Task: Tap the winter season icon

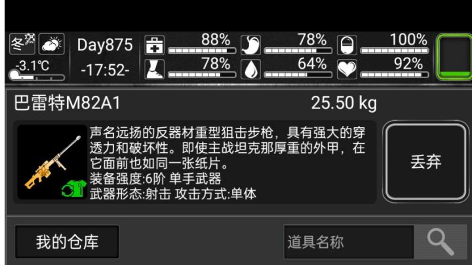Action: coord(22,44)
